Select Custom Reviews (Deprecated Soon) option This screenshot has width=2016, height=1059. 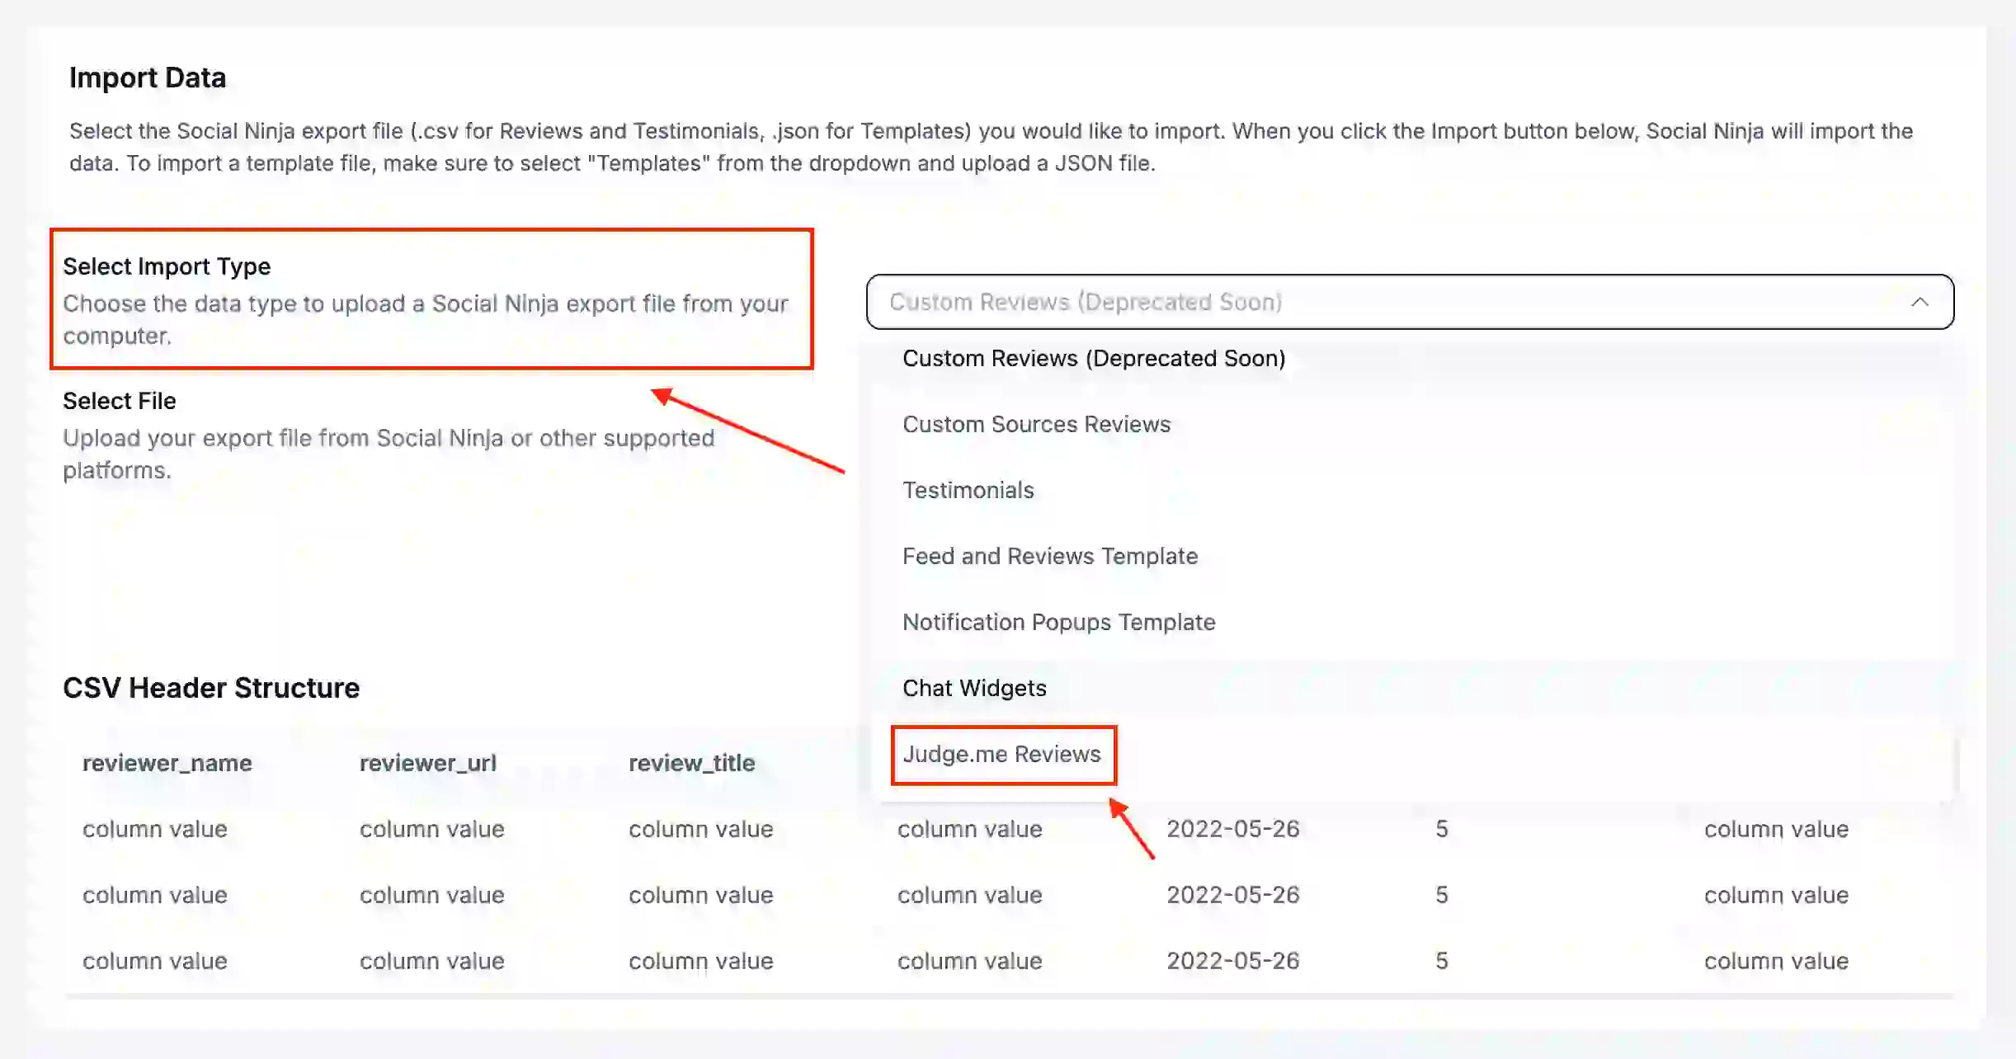point(1094,358)
